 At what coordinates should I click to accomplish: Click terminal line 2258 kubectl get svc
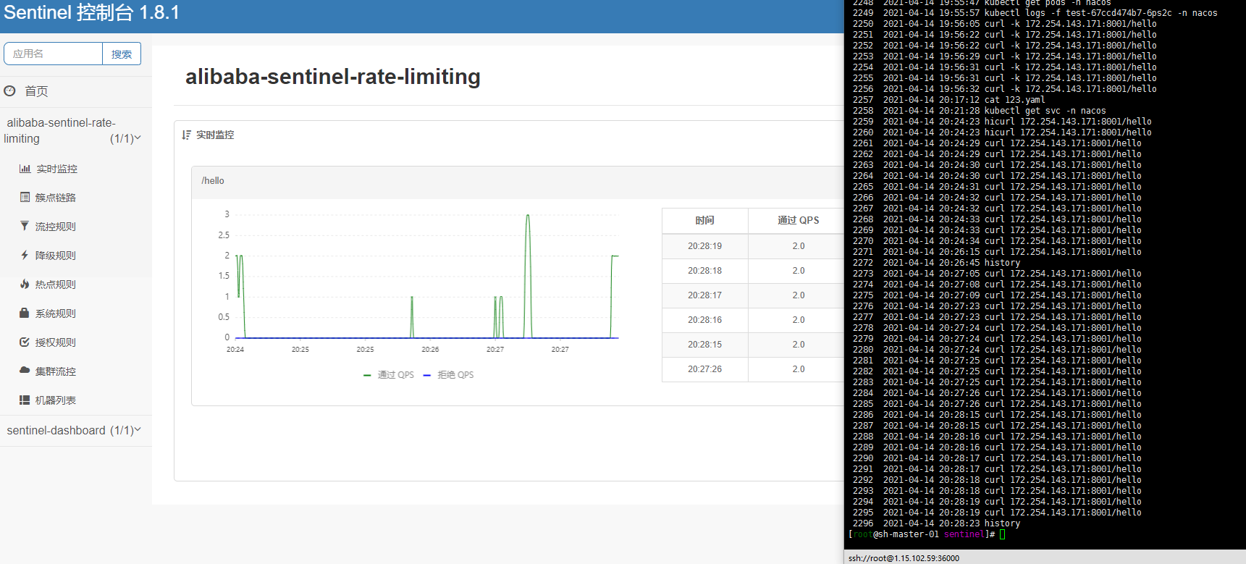(979, 111)
